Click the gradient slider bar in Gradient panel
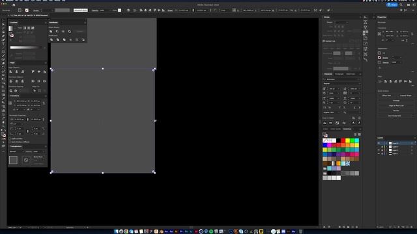Screen dimensions: 417x234 25,47
